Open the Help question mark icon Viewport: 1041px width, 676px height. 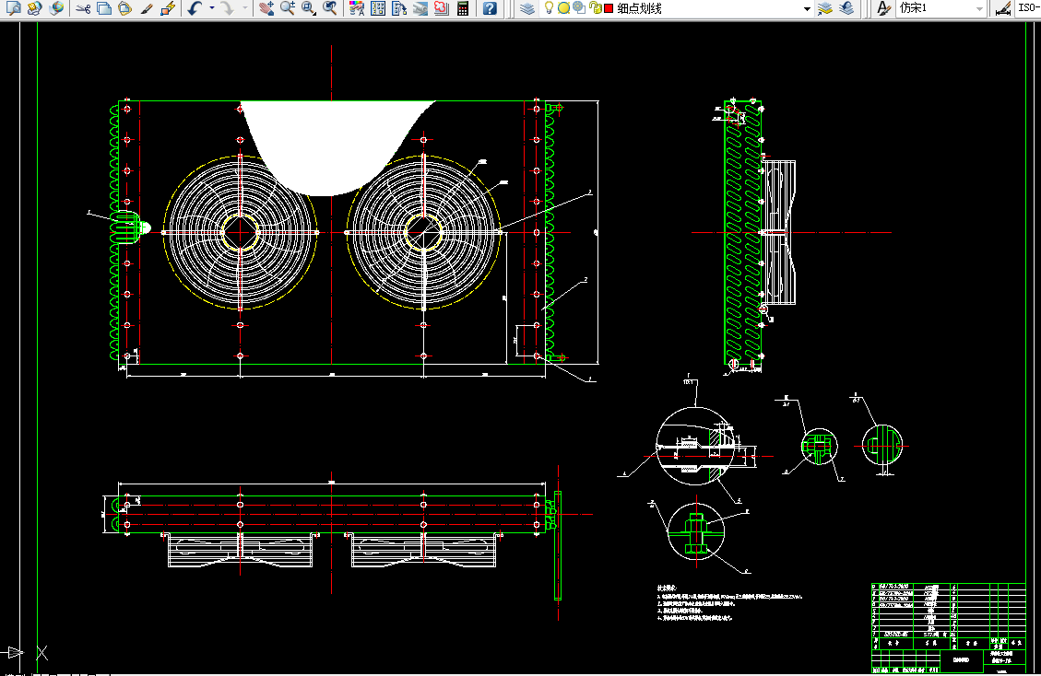tap(490, 8)
